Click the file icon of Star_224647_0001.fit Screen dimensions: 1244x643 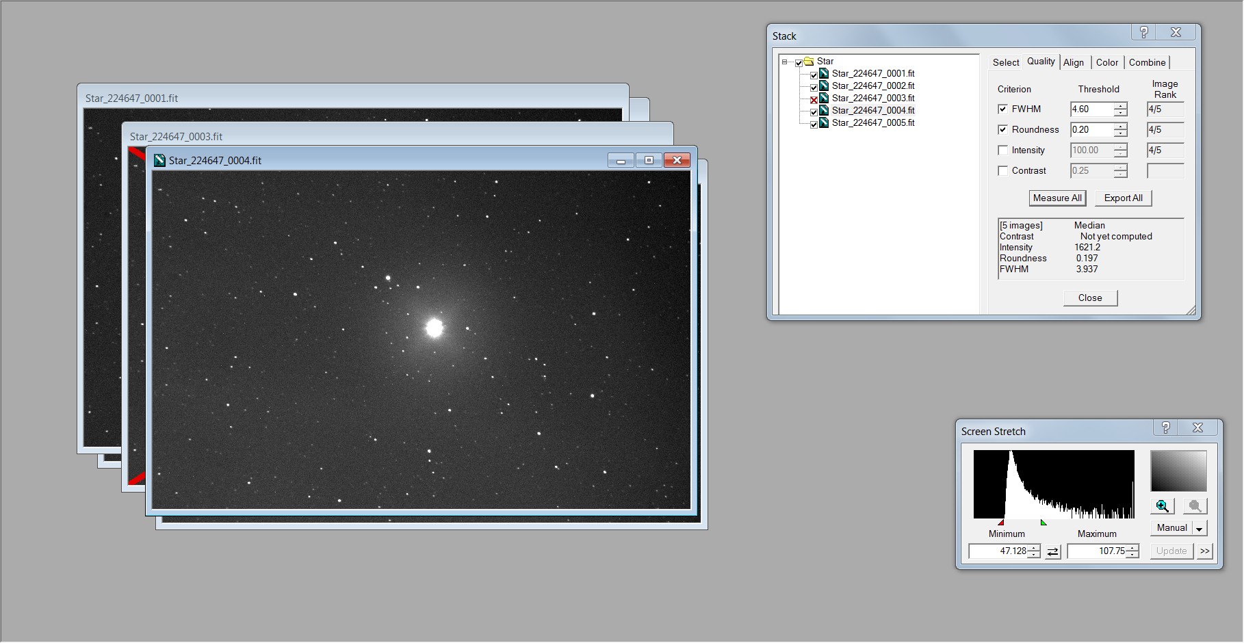click(x=825, y=73)
